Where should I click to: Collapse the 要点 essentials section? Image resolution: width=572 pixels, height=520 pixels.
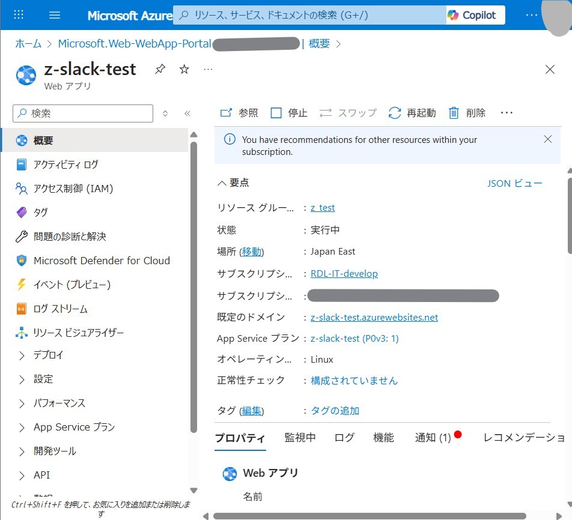click(x=233, y=183)
